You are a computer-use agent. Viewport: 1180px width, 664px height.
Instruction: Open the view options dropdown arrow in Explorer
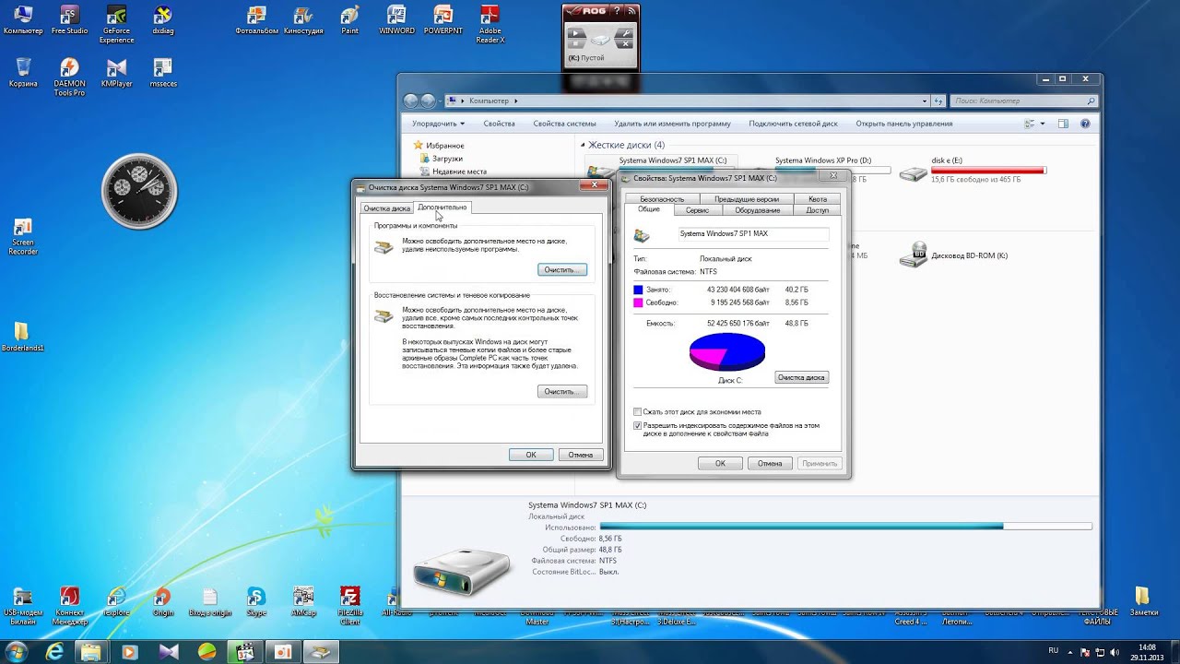[x=1043, y=124]
